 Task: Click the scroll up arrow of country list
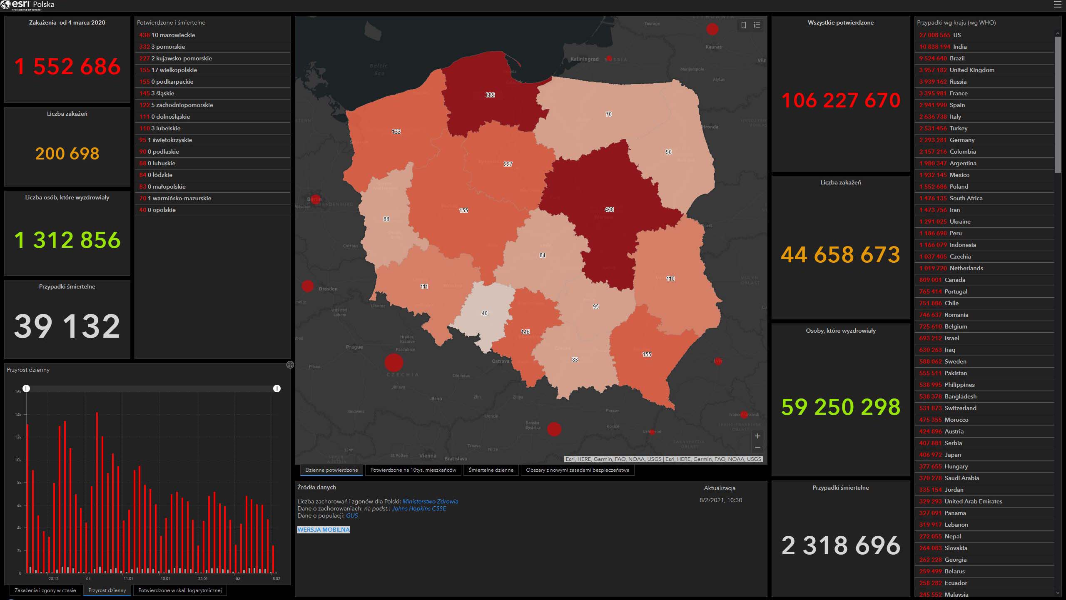(x=1058, y=33)
